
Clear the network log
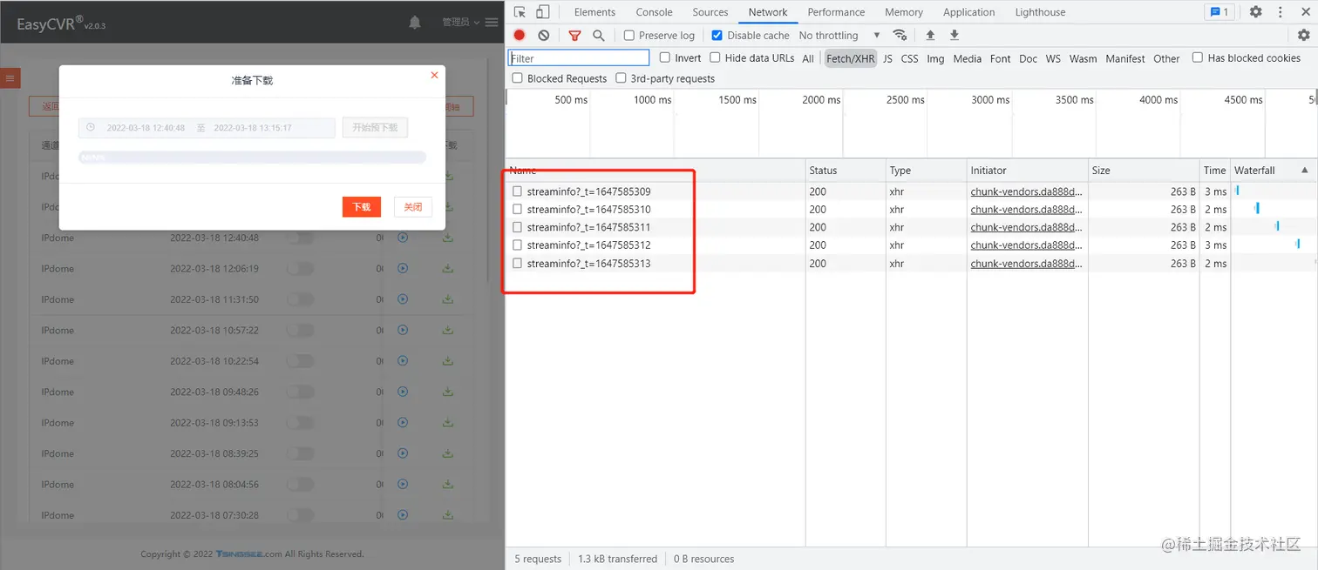544,35
